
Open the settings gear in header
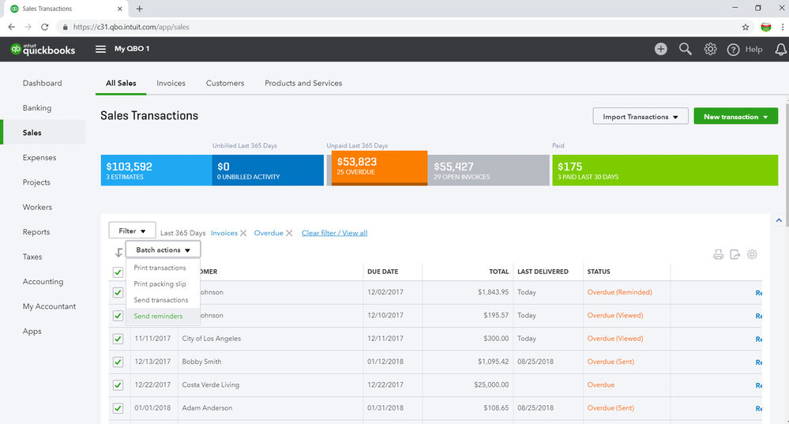click(x=710, y=49)
